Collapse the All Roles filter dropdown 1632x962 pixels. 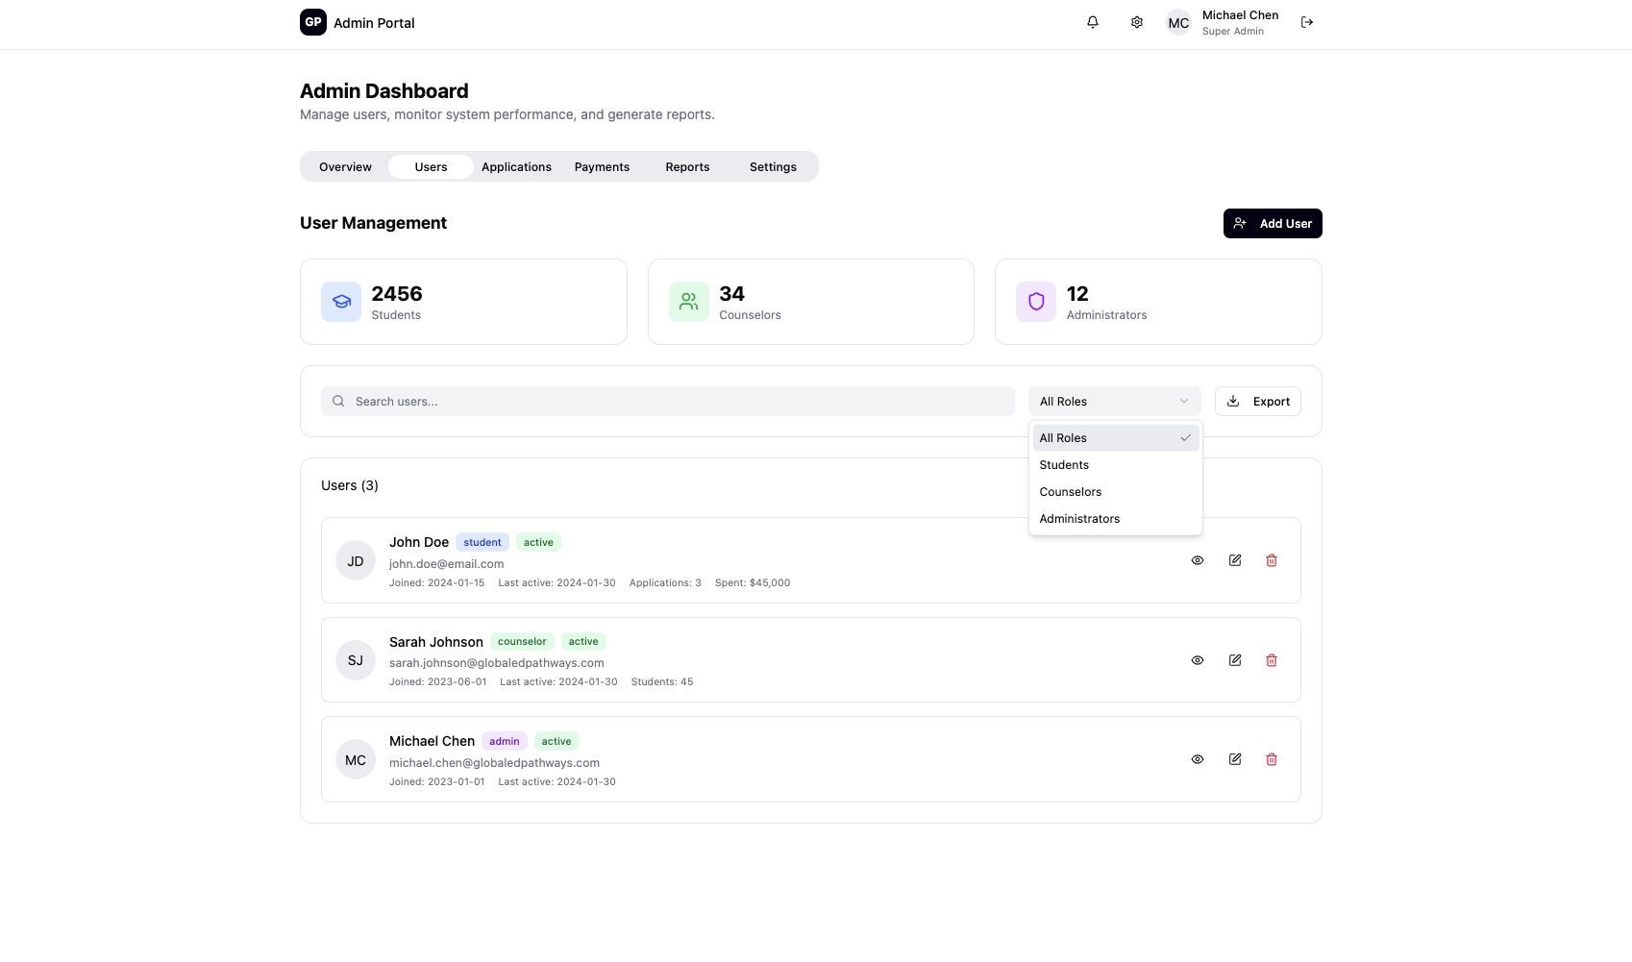tap(1114, 402)
